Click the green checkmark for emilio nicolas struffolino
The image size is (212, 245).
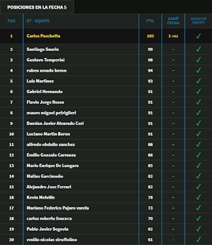pos(198,240)
